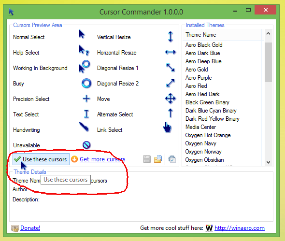Click the Alternate Select up arrow icon

click(171, 113)
